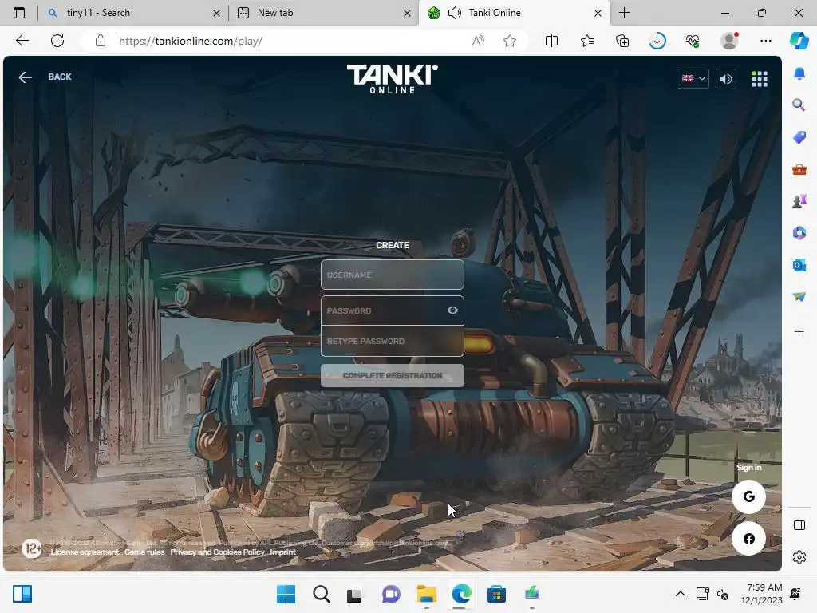Open sidebar Games chess icon
817x613 pixels.
pyautogui.click(x=799, y=200)
